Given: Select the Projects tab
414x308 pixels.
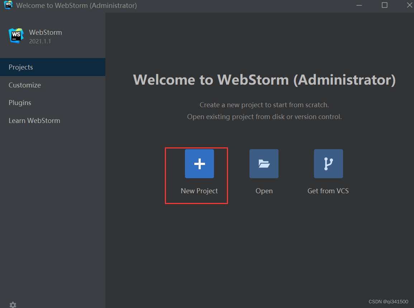Looking at the screenshot, I should pyautogui.click(x=53, y=67).
